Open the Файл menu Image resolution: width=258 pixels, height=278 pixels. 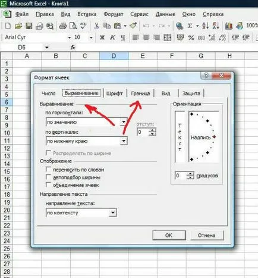point(22,14)
